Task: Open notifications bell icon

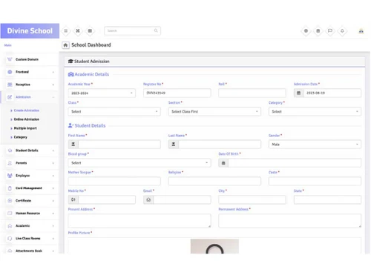Action: [x=342, y=31]
